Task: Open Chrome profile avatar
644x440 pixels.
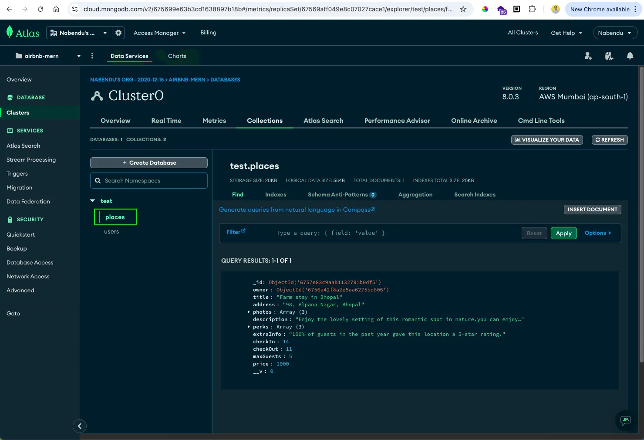Action: [555, 9]
